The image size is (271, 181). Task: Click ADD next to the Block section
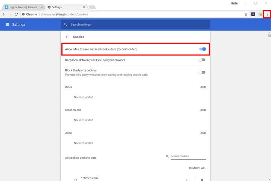pyautogui.click(x=203, y=87)
